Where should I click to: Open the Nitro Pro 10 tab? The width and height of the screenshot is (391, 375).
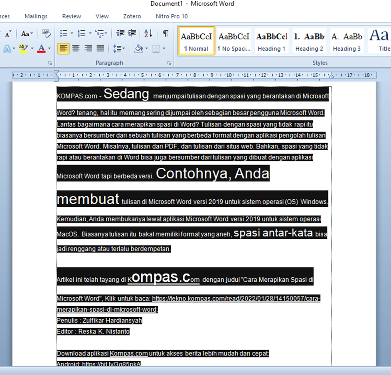(172, 16)
